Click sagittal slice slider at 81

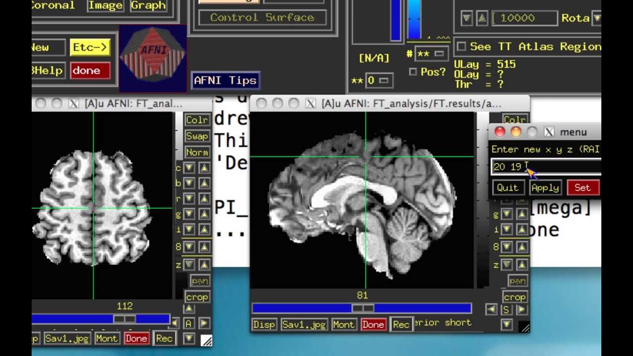click(x=362, y=308)
